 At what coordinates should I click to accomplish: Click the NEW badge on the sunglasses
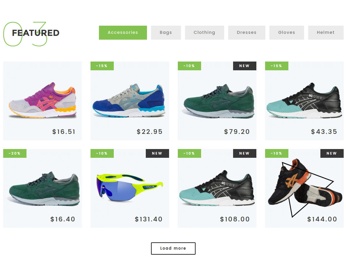(x=157, y=153)
